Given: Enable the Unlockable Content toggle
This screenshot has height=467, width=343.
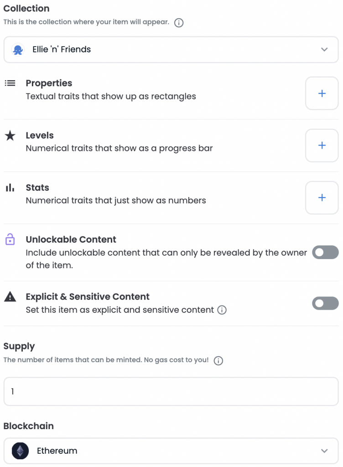Looking at the screenshot, I should (x=325, y=252).
